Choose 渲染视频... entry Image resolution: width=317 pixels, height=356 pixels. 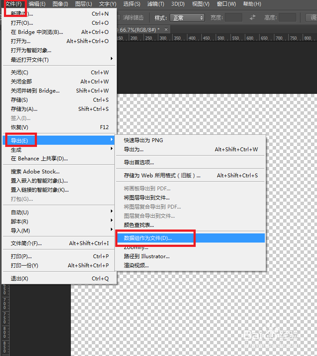pos(190,266)
